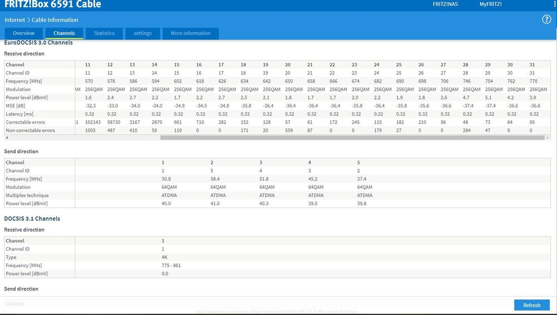The width and height of the screenshot is (557, 315).
Task: Click the EuroDOCSIS 3.0 Channels heading
Action: point(38,42)
